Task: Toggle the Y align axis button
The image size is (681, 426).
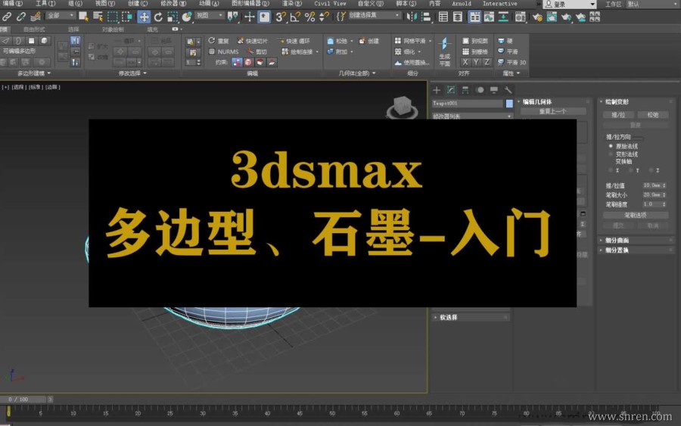Action: point(476,62)
